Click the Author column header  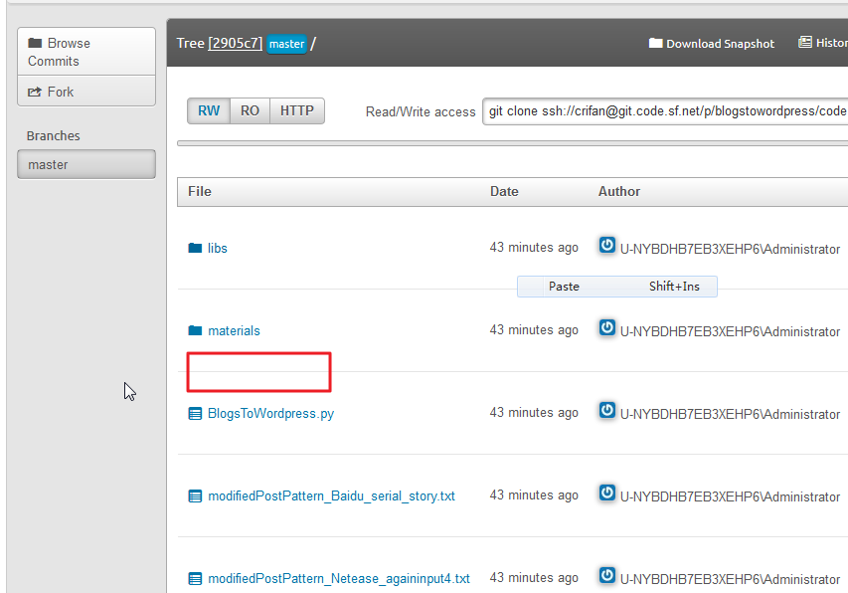point(618,192)
